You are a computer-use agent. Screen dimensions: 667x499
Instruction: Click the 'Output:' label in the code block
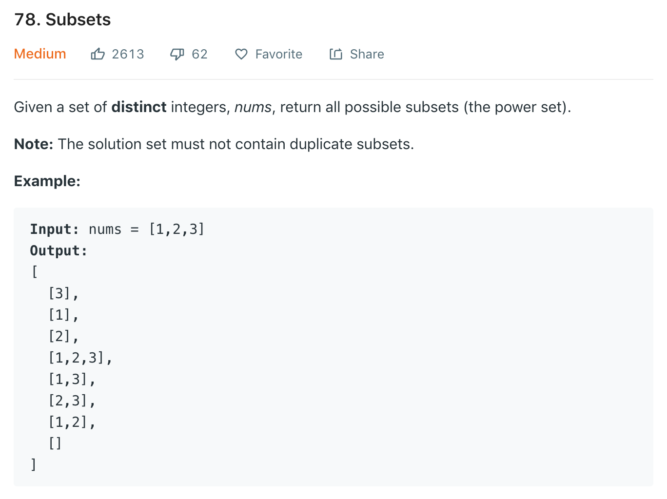[x=59, y=250]
